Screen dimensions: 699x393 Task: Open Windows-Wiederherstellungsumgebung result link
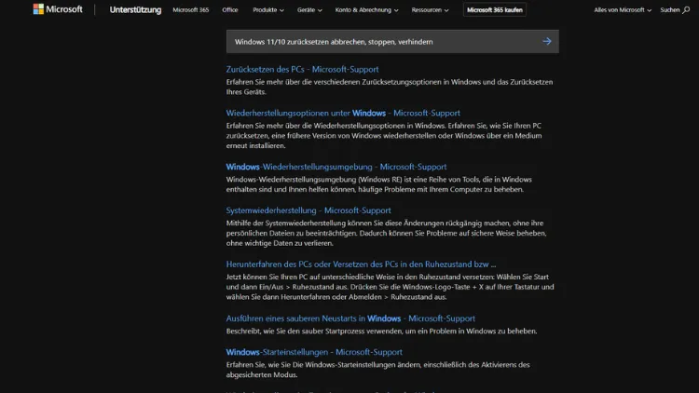coord(336,167)
